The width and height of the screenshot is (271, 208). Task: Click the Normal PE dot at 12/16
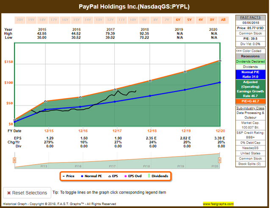[x=80, y=107]
